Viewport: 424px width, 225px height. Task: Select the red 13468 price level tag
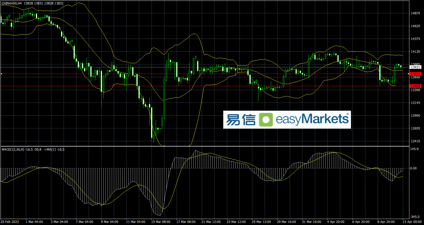coord(415,86)
